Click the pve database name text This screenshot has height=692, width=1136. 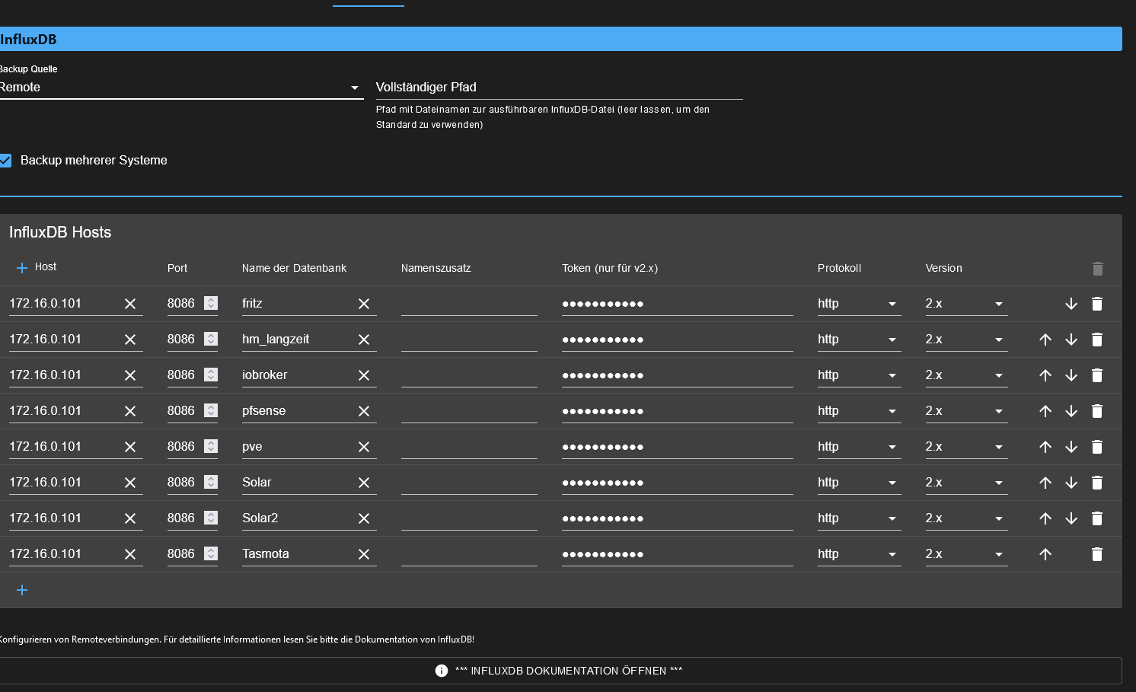[252, 447]
